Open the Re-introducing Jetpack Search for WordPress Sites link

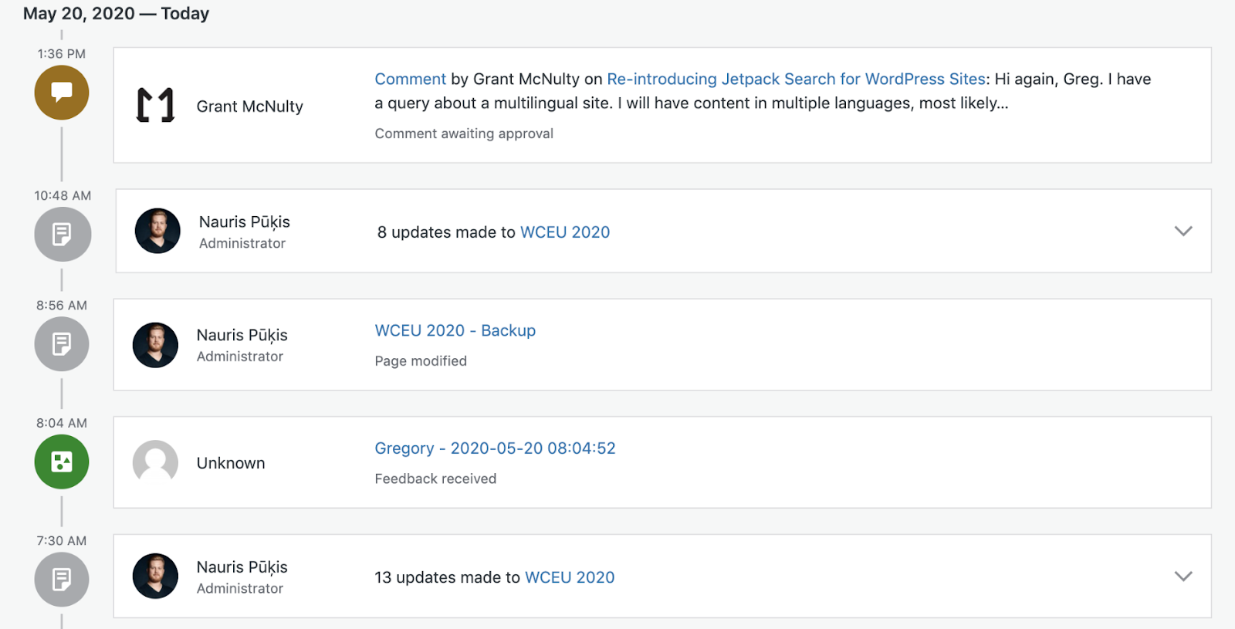point(794,78)
